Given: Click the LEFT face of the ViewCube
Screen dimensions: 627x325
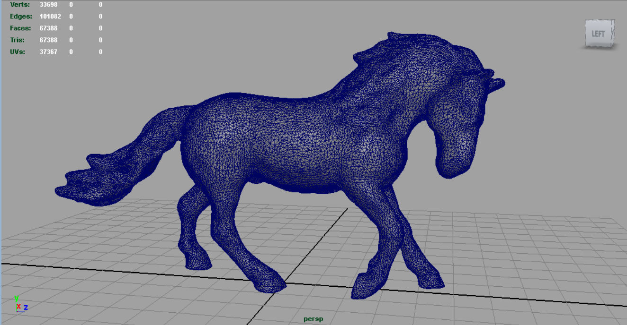Looking at the screenshot, I should pyautogui.click(x=598, y=34).
